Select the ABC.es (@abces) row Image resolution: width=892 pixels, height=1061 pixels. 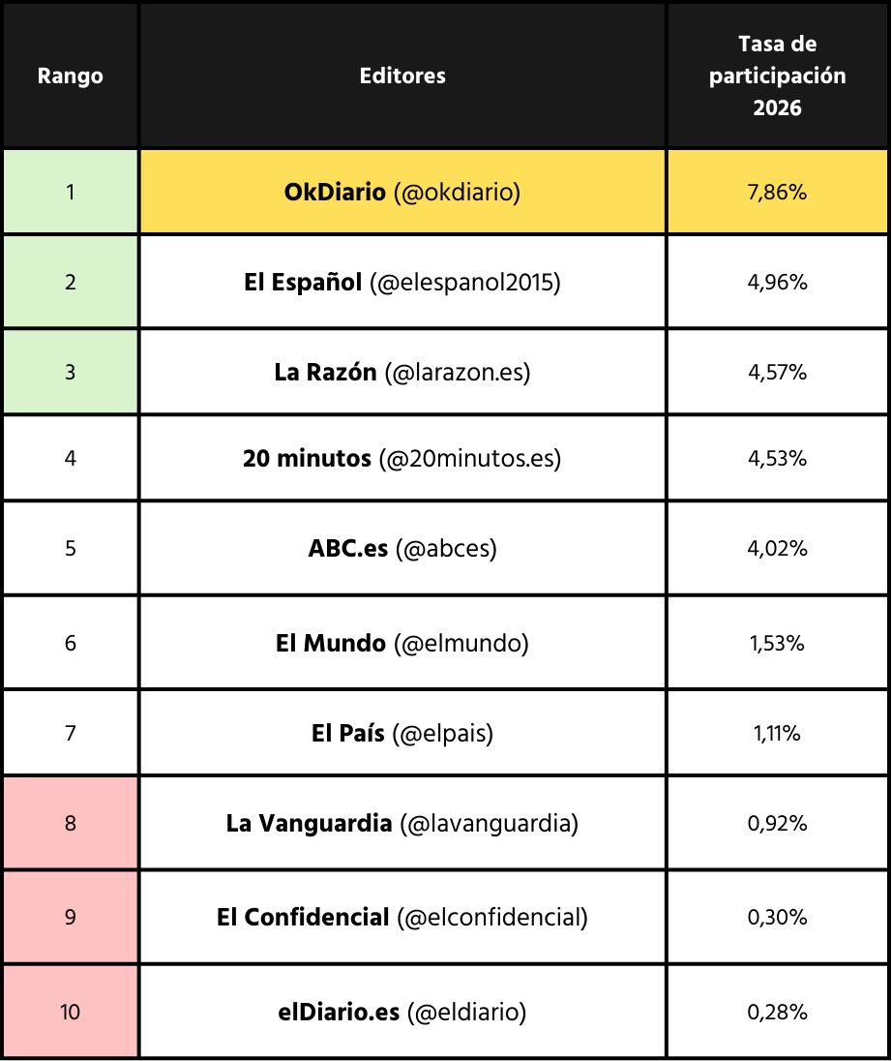point(402,549)
